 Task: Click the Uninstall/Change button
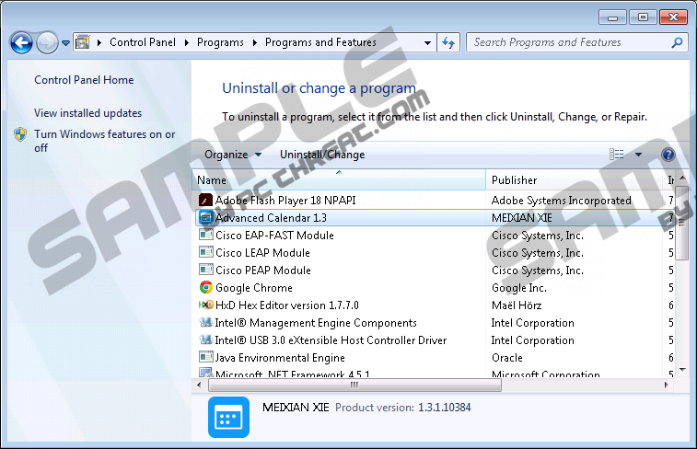tap(322, 155)
